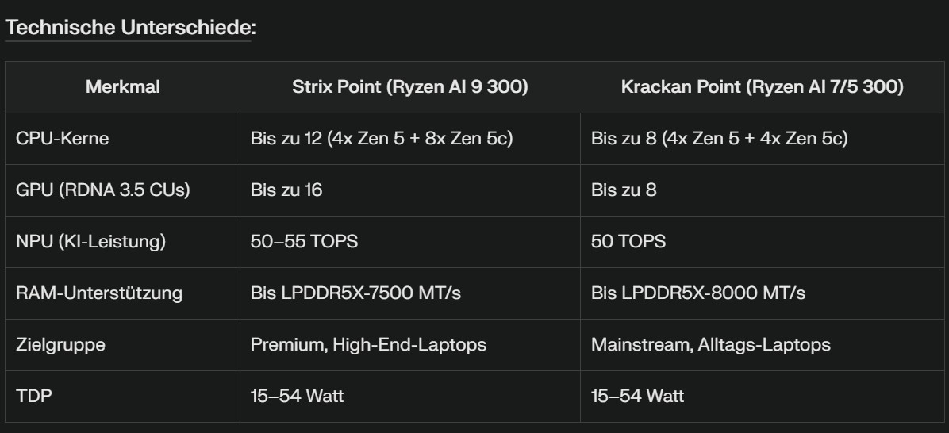Select the Krackan Point CPU cores cell
The image size is (949, 433).
[x=719, y=139]
